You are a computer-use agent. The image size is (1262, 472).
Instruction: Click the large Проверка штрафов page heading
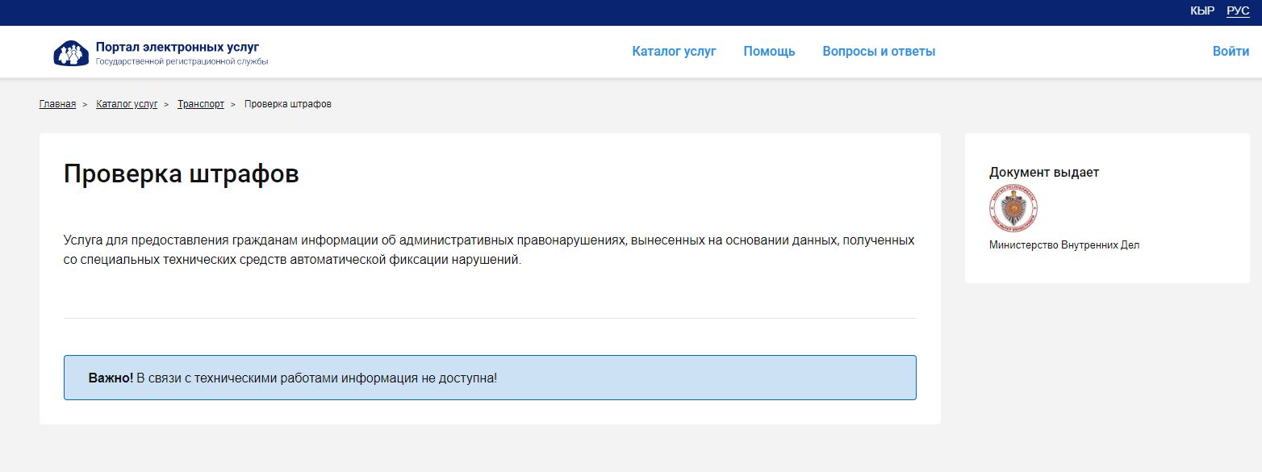[181, 174]
